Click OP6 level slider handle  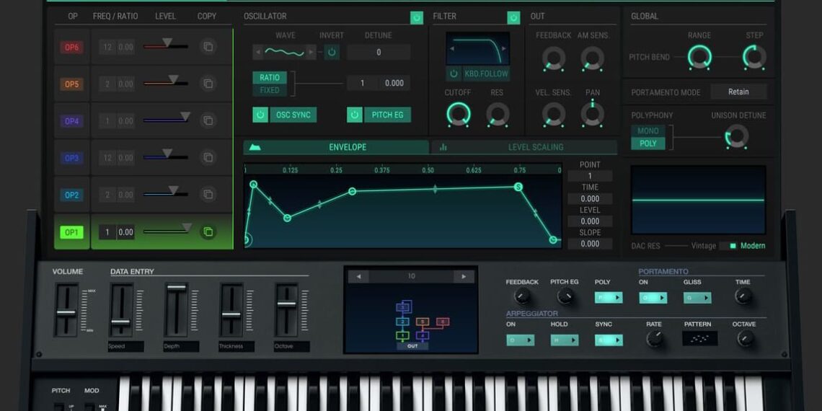(167, 43)
